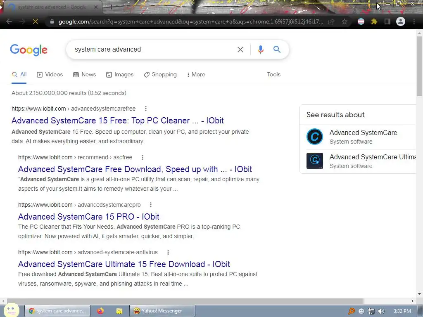The image size is (423, 317).
Task: Click the horizontal scrollbar right arrow
Action: pyautogui.click(x=412, y=301)
